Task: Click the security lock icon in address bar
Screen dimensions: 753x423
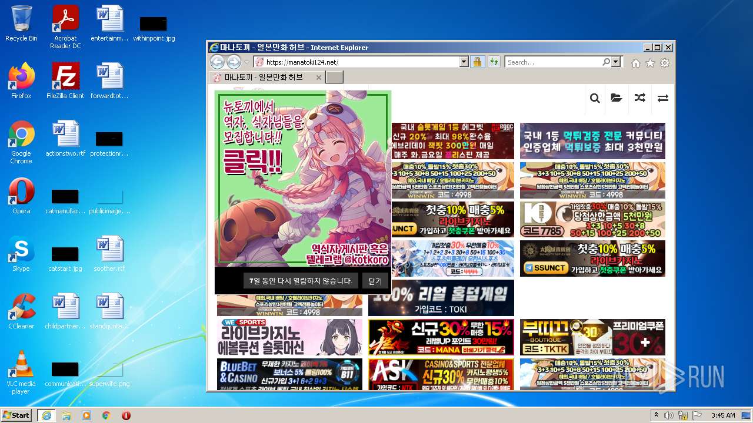Action: pos(477,62)
